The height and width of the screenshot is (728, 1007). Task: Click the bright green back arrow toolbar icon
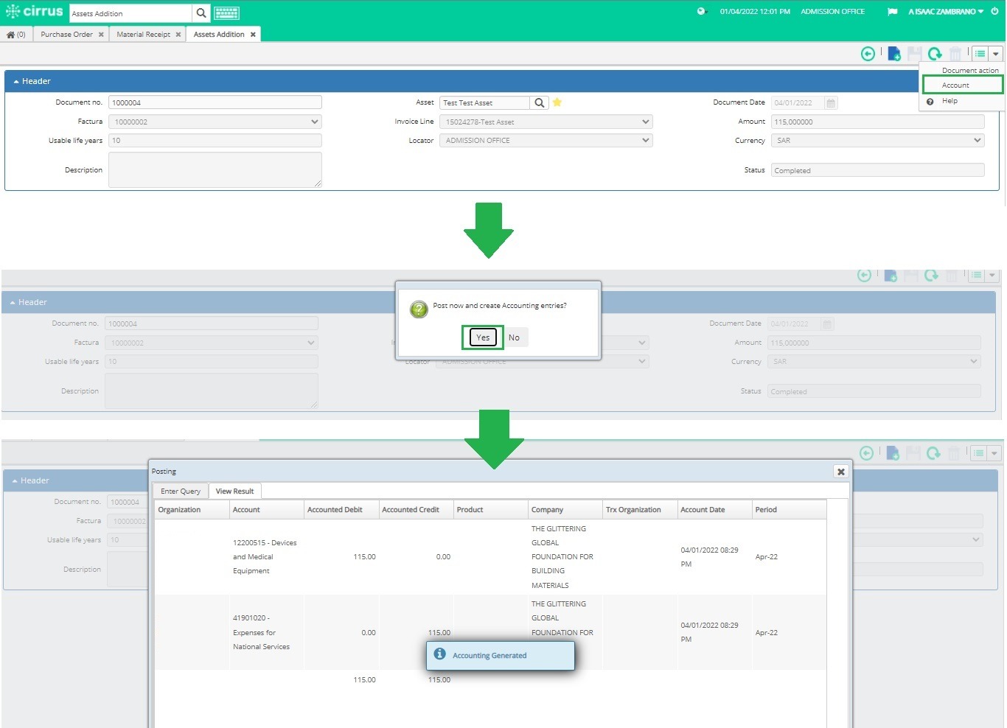click(868, 54)
